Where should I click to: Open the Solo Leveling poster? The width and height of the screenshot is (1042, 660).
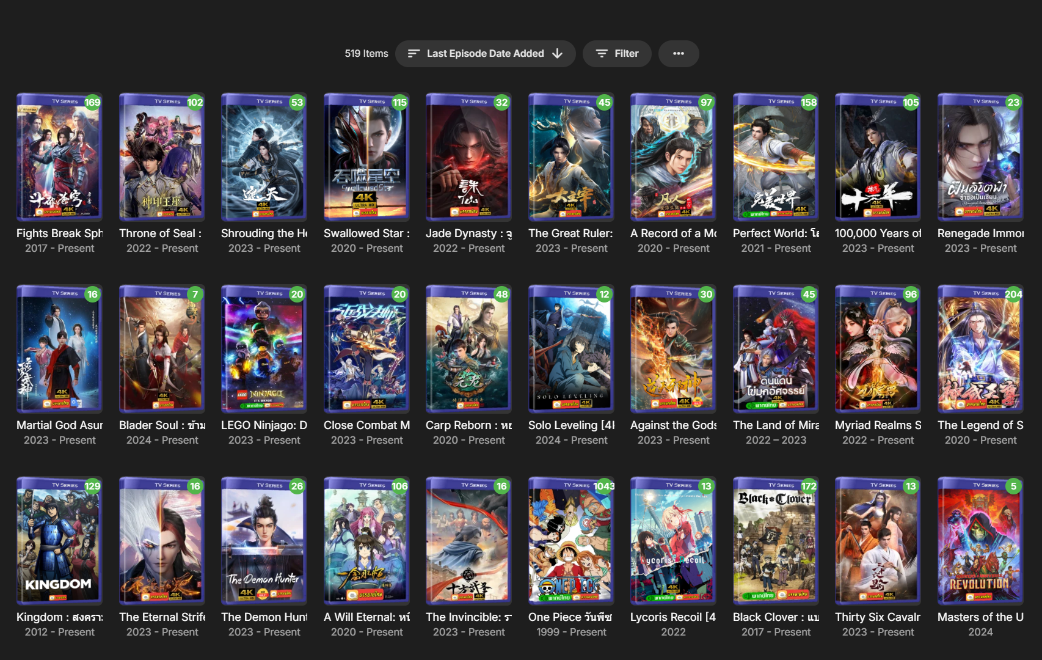point(571,349)
